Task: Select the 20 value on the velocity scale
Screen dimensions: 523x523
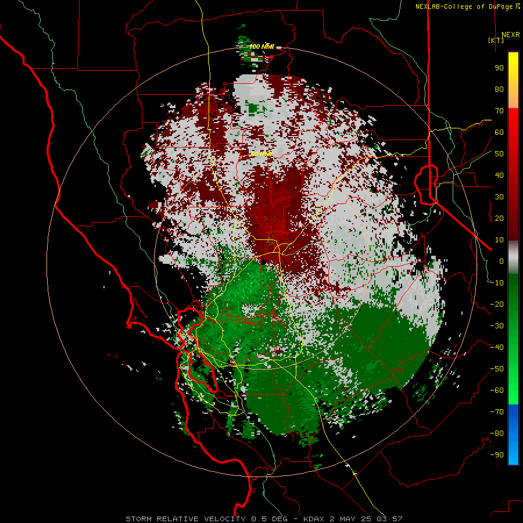Action: (x=499, y=218)
